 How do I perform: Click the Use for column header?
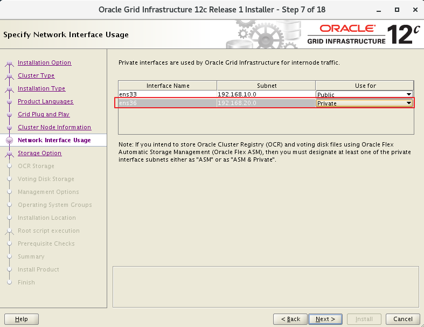[365, 86]
